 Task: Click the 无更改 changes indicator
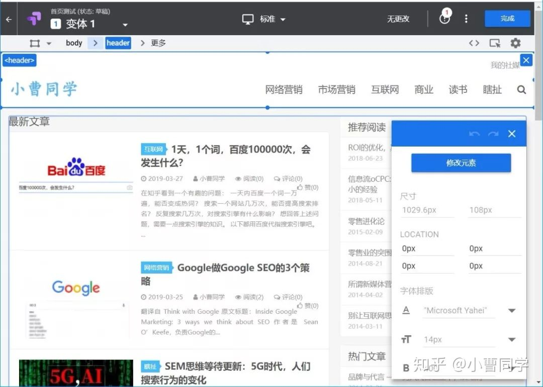[398, 19]
